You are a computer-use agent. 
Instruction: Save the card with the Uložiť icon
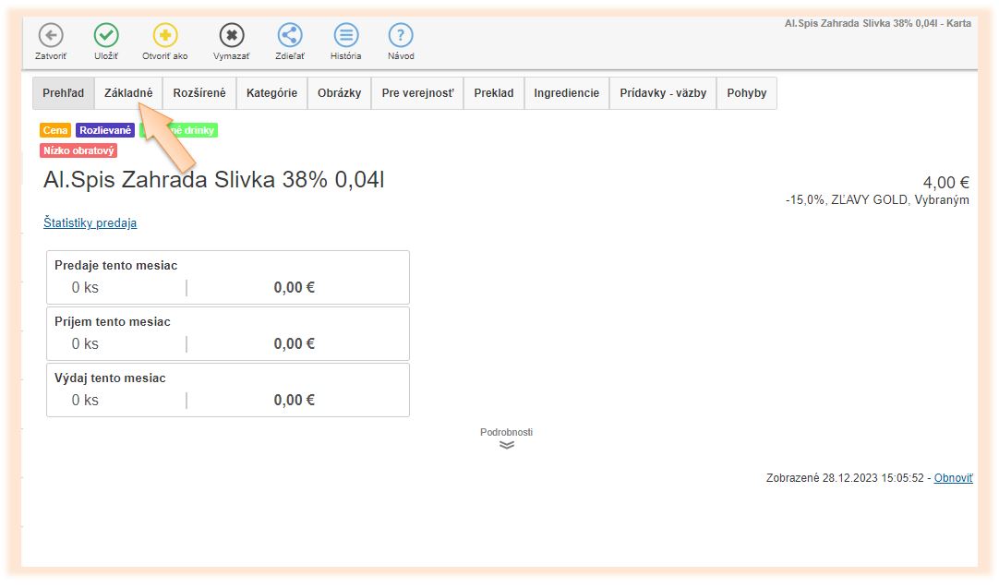[x=106, y=36]
